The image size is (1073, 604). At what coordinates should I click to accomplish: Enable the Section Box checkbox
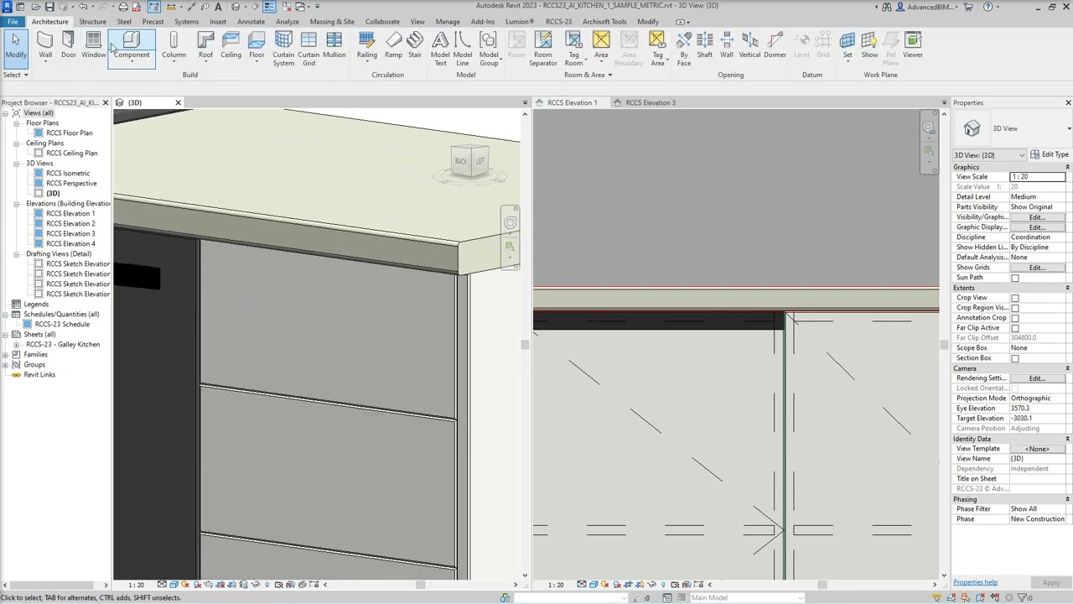tap(1015, 358)
